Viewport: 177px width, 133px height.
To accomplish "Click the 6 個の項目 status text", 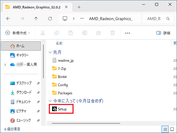I will click(12, 129).
